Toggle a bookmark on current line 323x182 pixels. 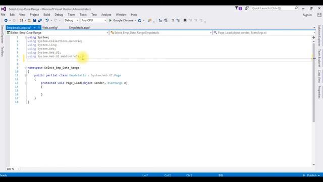coord(185,20)
